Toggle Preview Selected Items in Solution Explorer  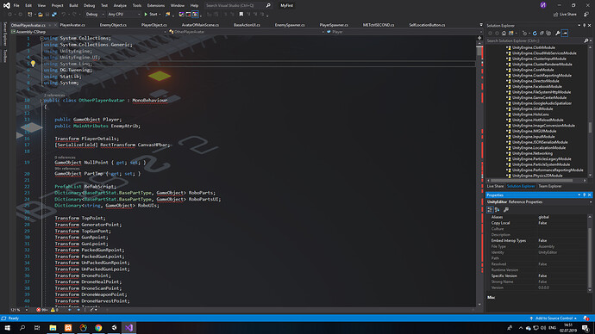(565, 34)
